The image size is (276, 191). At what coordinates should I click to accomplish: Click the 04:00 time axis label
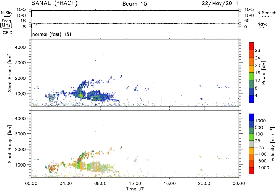pyautogui.click(x=66, y=184)
